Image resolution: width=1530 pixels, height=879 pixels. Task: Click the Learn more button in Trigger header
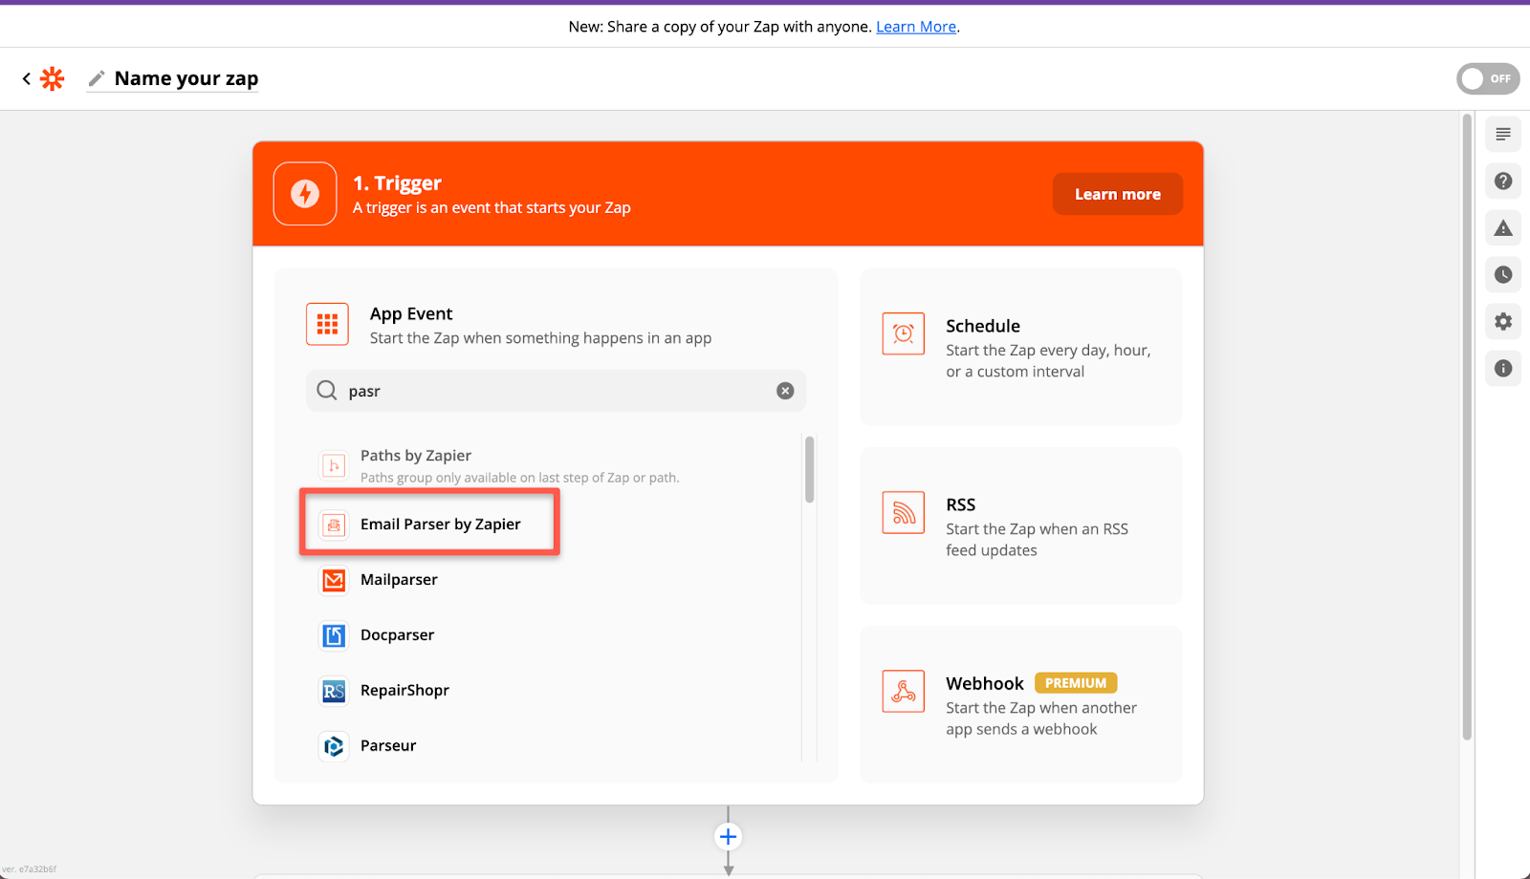coord(1117,194)
